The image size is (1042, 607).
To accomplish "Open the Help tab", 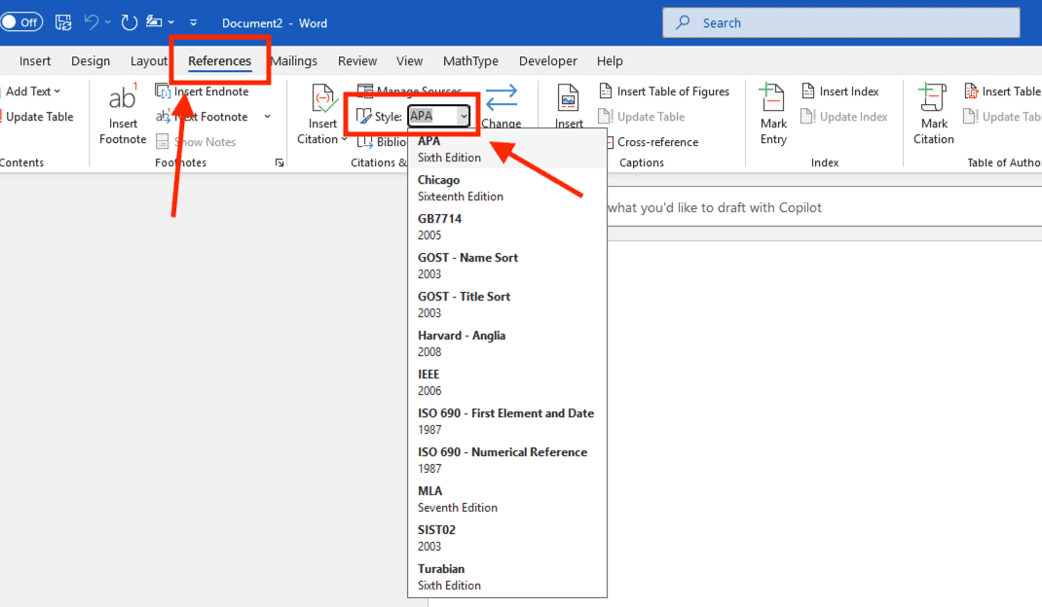I will point(610,61).
